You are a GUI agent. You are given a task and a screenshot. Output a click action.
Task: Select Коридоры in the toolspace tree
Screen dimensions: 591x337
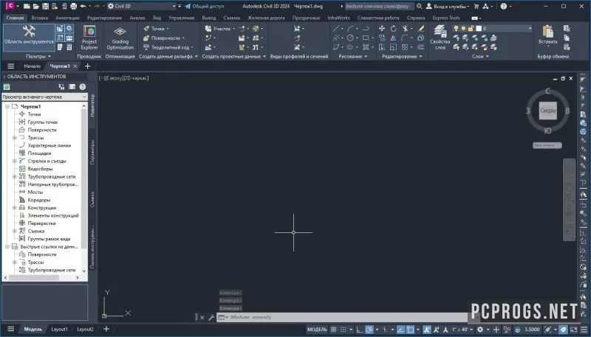pos(39,200)
